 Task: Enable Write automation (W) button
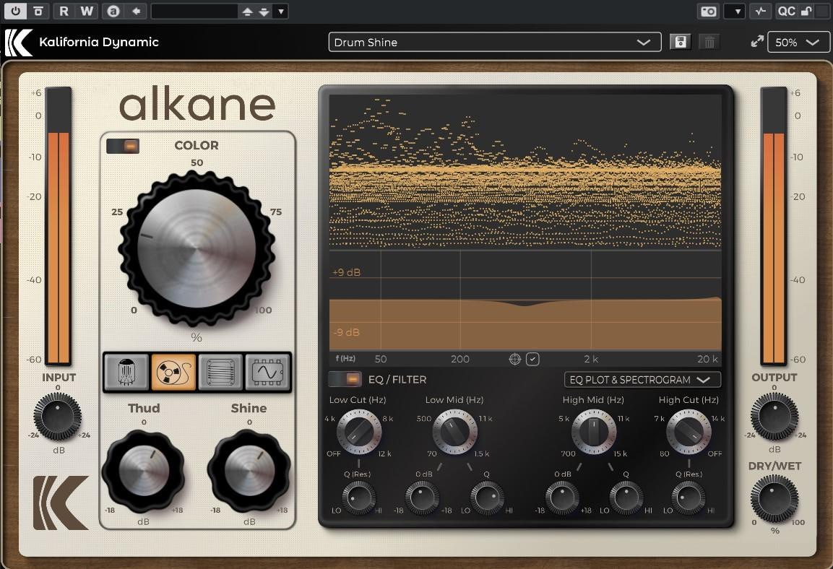click(87, 11)
